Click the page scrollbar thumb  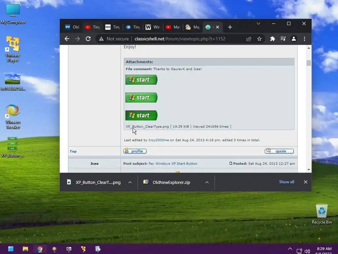coord(309,63)
